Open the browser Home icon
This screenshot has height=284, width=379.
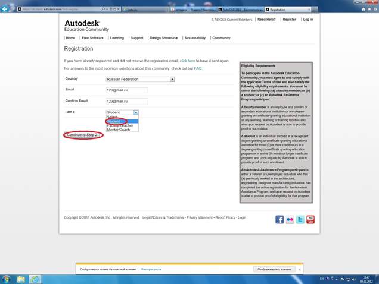pyautogui.click(x=364, y=9)
